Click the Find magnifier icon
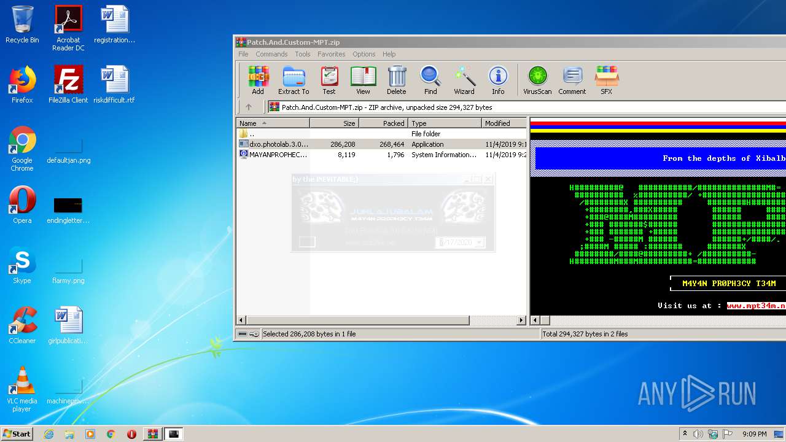Screen dimensions: 786x442 click(430, 80)
